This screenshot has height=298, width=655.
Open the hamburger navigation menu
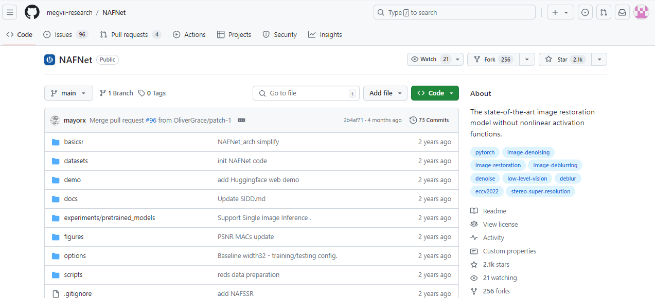coord(10,12)
